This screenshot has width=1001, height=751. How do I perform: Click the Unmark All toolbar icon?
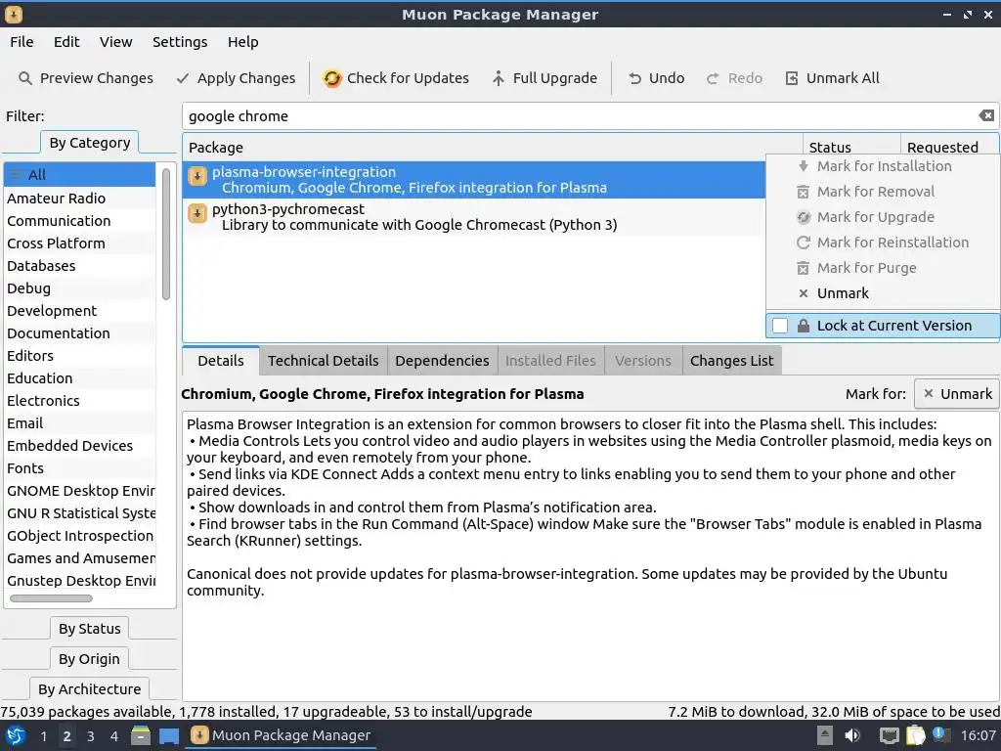[x=792, y=78]
